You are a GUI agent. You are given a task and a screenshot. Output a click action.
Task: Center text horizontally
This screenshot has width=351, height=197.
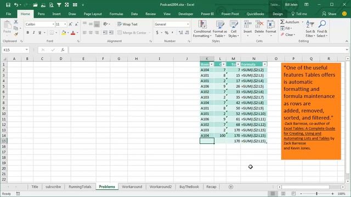pyautogui.click(x=91, y=33)
